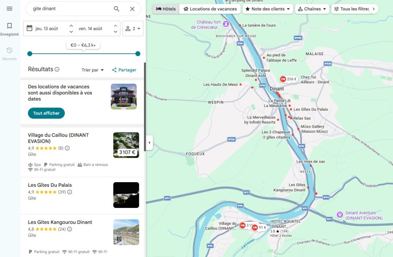Click the Les Hauts De Meez red dot
Viewport: 393px width, 257px height.
coord(240,85)
